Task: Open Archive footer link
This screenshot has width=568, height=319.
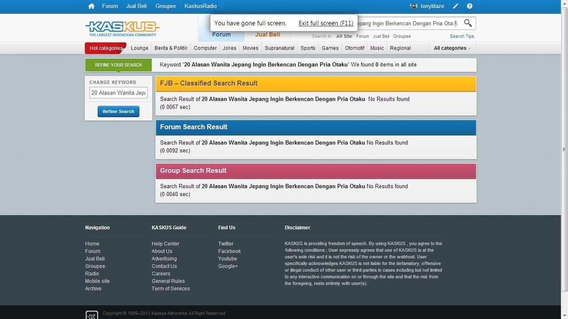Action: click(x=93, y=289)
